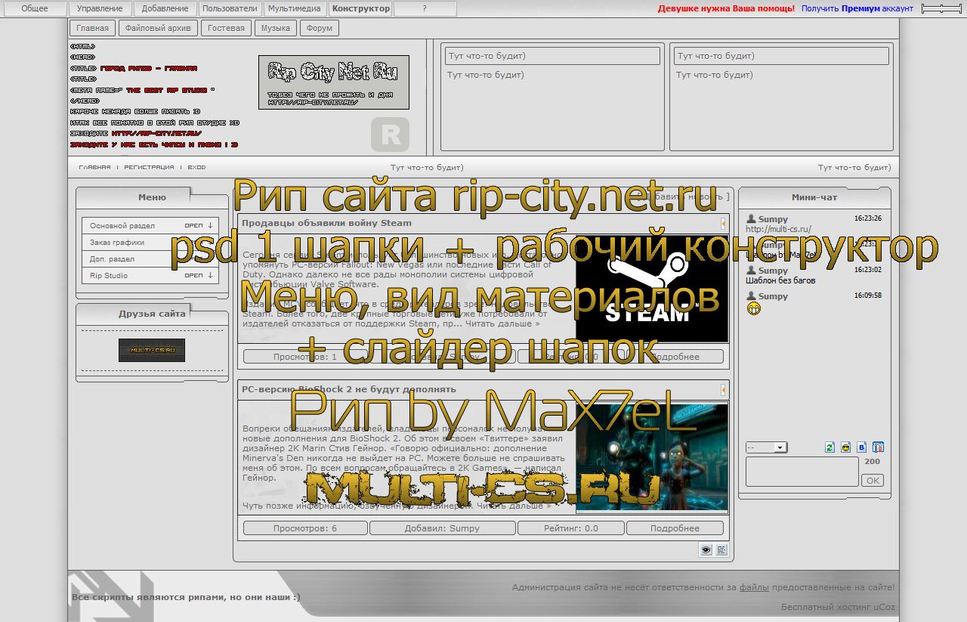The width and height of the screenshot is (967, 622).
Task: Click Получить Премиум аккаунт link
Action: (857, 9)
